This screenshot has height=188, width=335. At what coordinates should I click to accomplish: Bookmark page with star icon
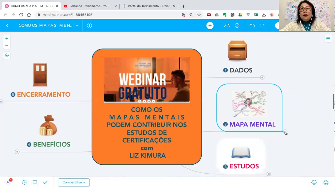click(x=199, y=15)
